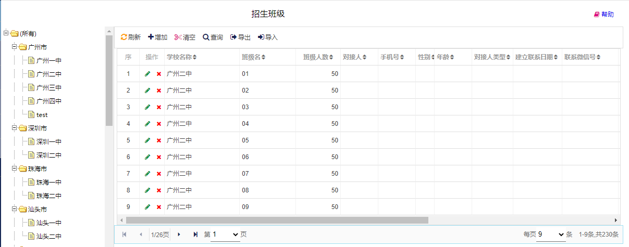Sort by 建立联系日期 column header
Viewport: 629px width, 247px height.
click(537, 57)
